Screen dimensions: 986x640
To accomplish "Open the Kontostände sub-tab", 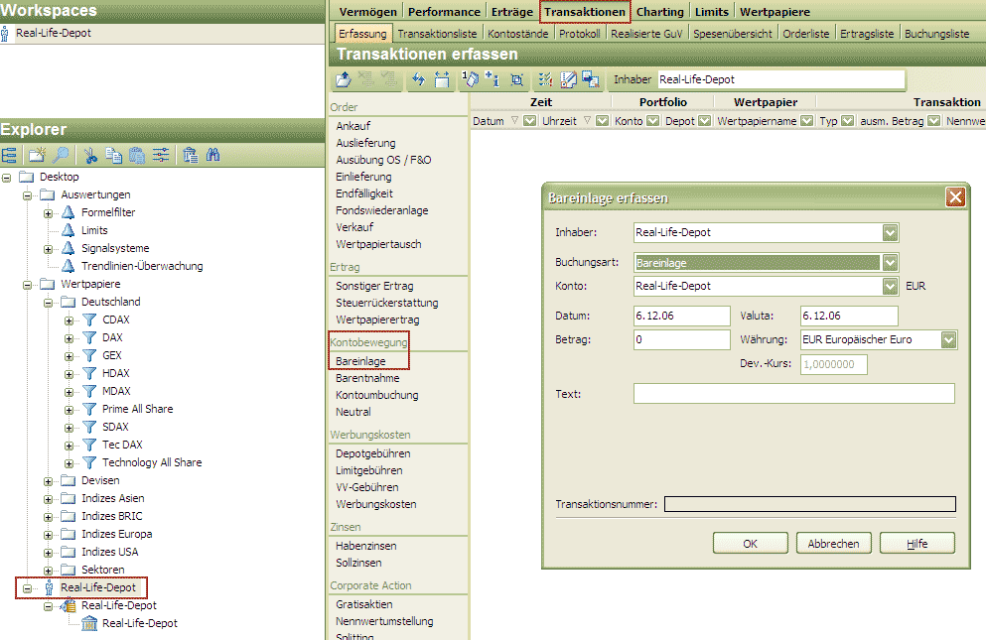I will [x=517, y=33].
